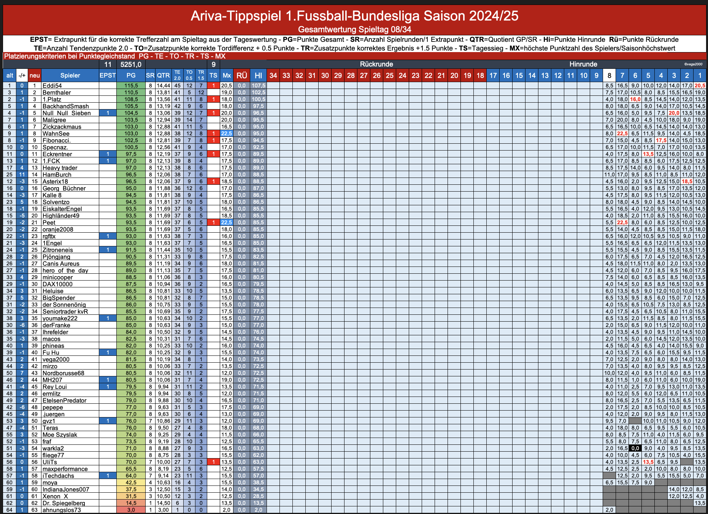Select the QTR column header
Image resolution: width=708 pixels, height=514 pixels.
pos(163,75)
